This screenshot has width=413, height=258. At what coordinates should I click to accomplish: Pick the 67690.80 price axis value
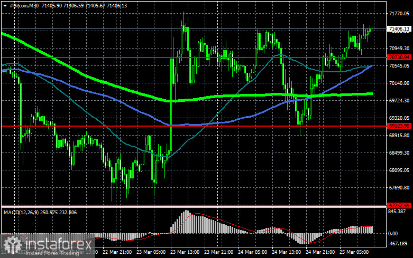[399, 188]
